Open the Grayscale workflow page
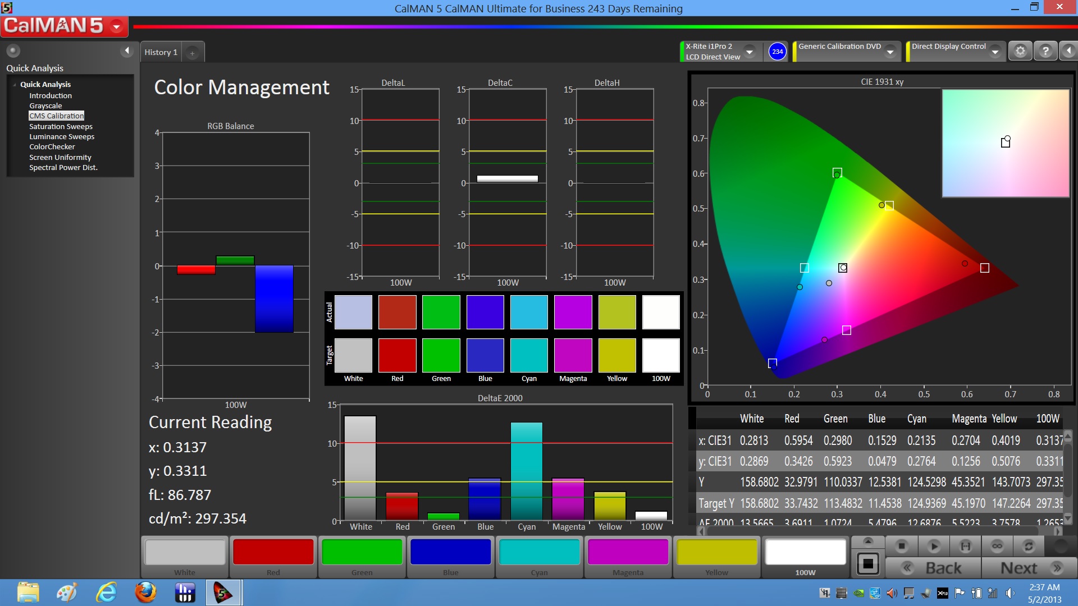Viewport: 1078px width, 606px height. [45, 105]
